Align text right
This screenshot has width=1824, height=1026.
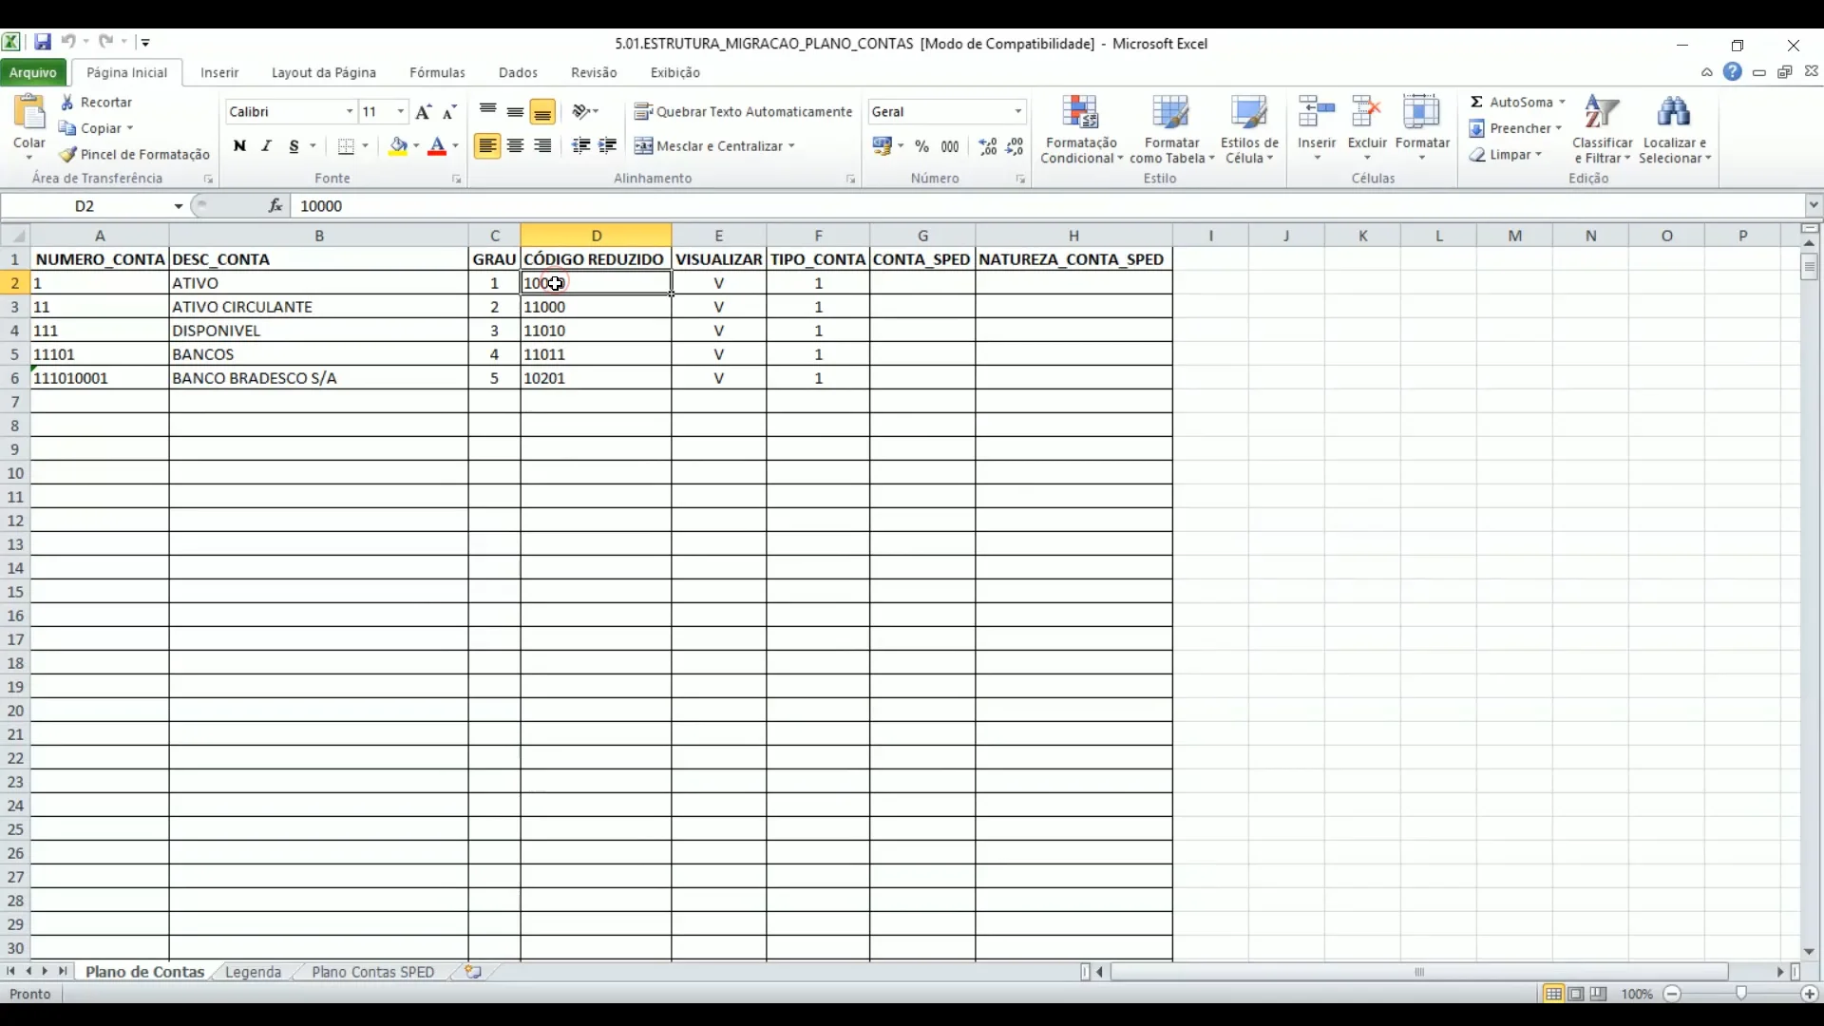pyautogui.click(x=542, y=145)
